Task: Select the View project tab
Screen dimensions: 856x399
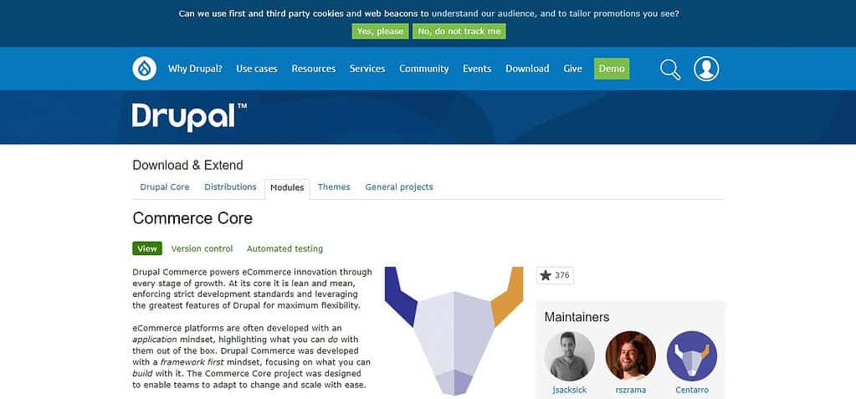Action: (147, 249)
